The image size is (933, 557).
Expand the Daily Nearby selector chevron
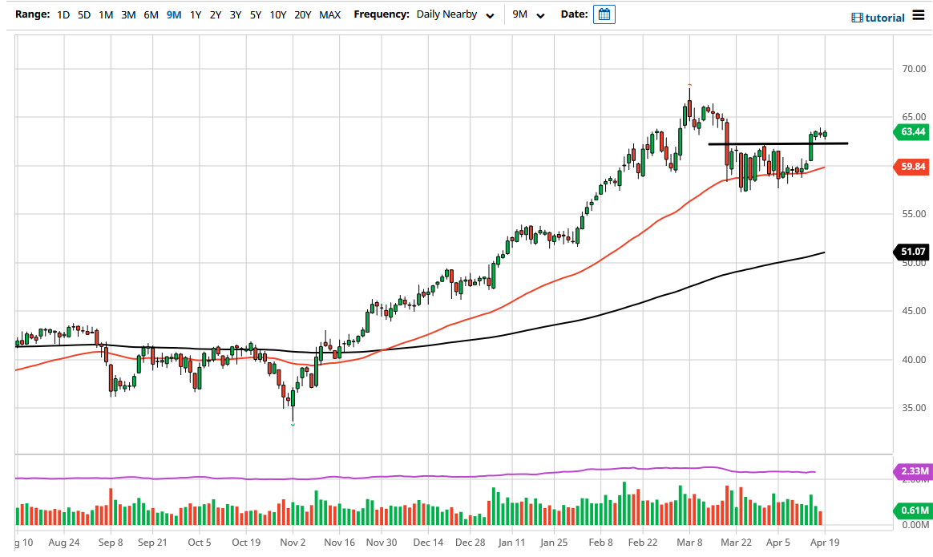point(489,14)
